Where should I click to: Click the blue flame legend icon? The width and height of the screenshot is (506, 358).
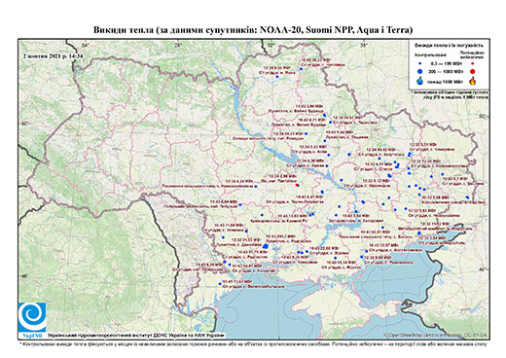[x=420, y=81]
